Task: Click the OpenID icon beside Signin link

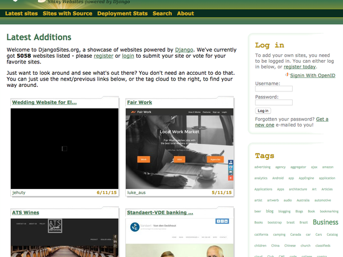Action: click(287, 75)
